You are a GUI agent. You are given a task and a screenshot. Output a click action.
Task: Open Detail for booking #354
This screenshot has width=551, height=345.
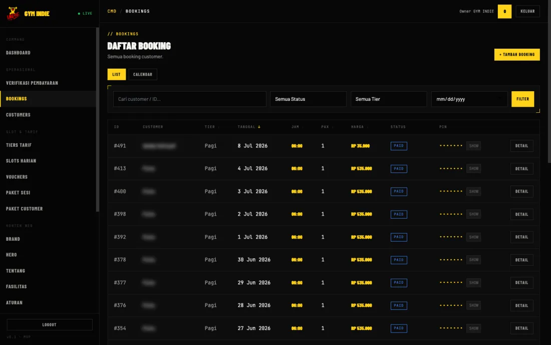(x=521, y=328)
